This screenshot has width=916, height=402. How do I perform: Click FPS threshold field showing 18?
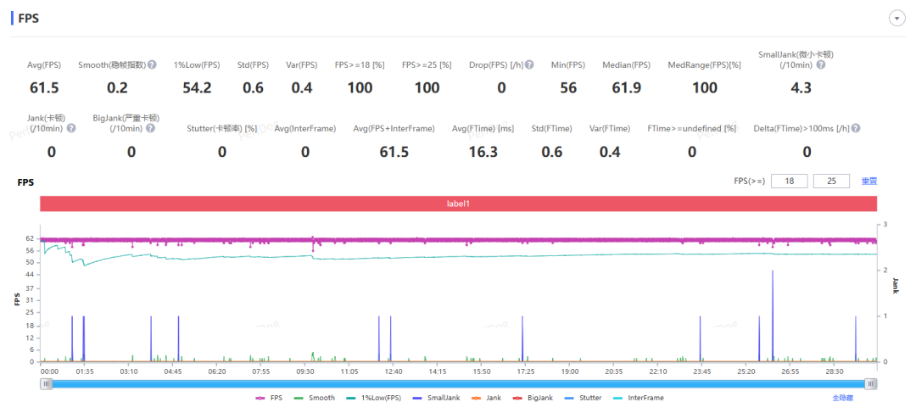click(790, 181)
